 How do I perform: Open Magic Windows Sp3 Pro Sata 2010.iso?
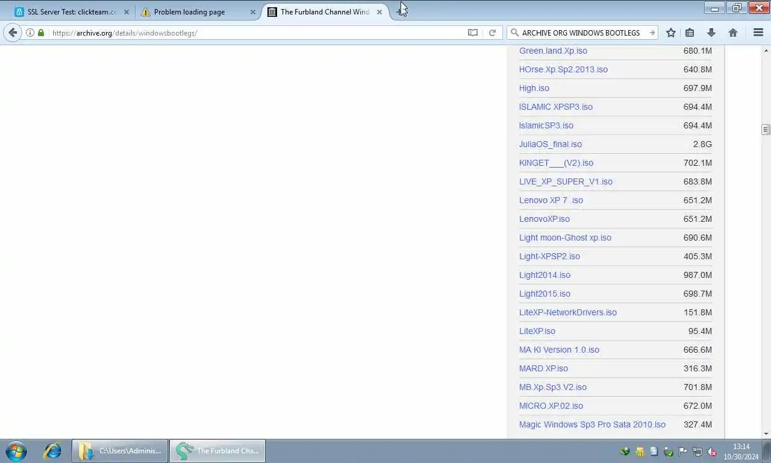point(592,424)
